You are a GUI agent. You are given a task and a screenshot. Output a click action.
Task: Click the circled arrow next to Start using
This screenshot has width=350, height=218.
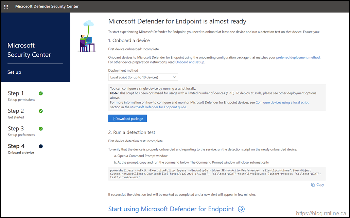241,209
